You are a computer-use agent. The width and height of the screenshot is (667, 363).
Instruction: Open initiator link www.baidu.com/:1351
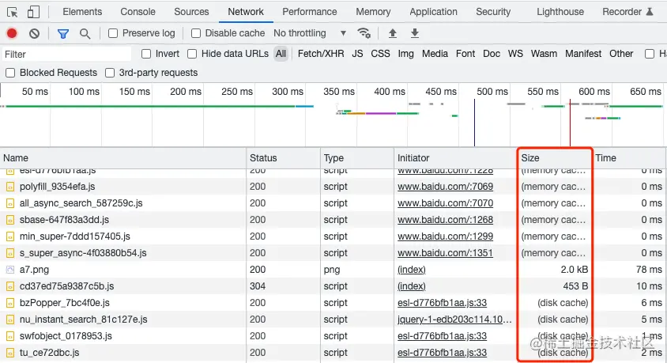coord(446,253)
